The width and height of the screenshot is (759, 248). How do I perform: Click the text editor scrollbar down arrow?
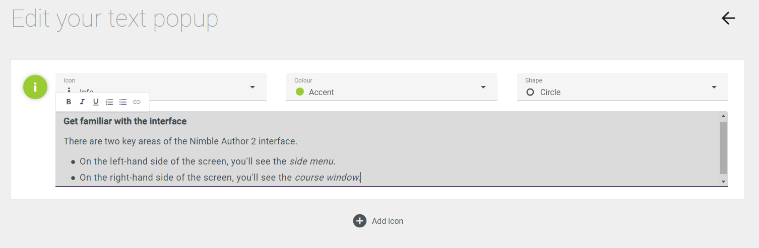pyautogui.click(x=723, y=181)
